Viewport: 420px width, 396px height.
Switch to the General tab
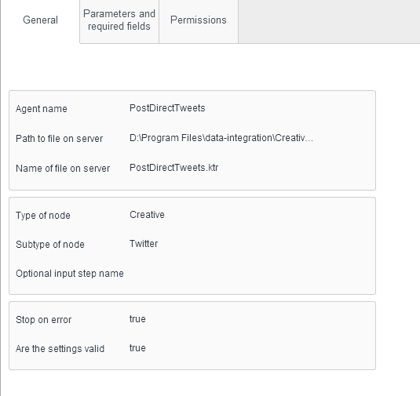point(40,20)
